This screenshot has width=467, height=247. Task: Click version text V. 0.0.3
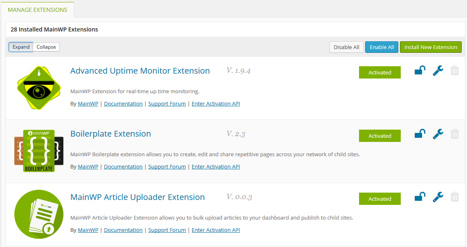pyautogui.click(x=239, y=197)
